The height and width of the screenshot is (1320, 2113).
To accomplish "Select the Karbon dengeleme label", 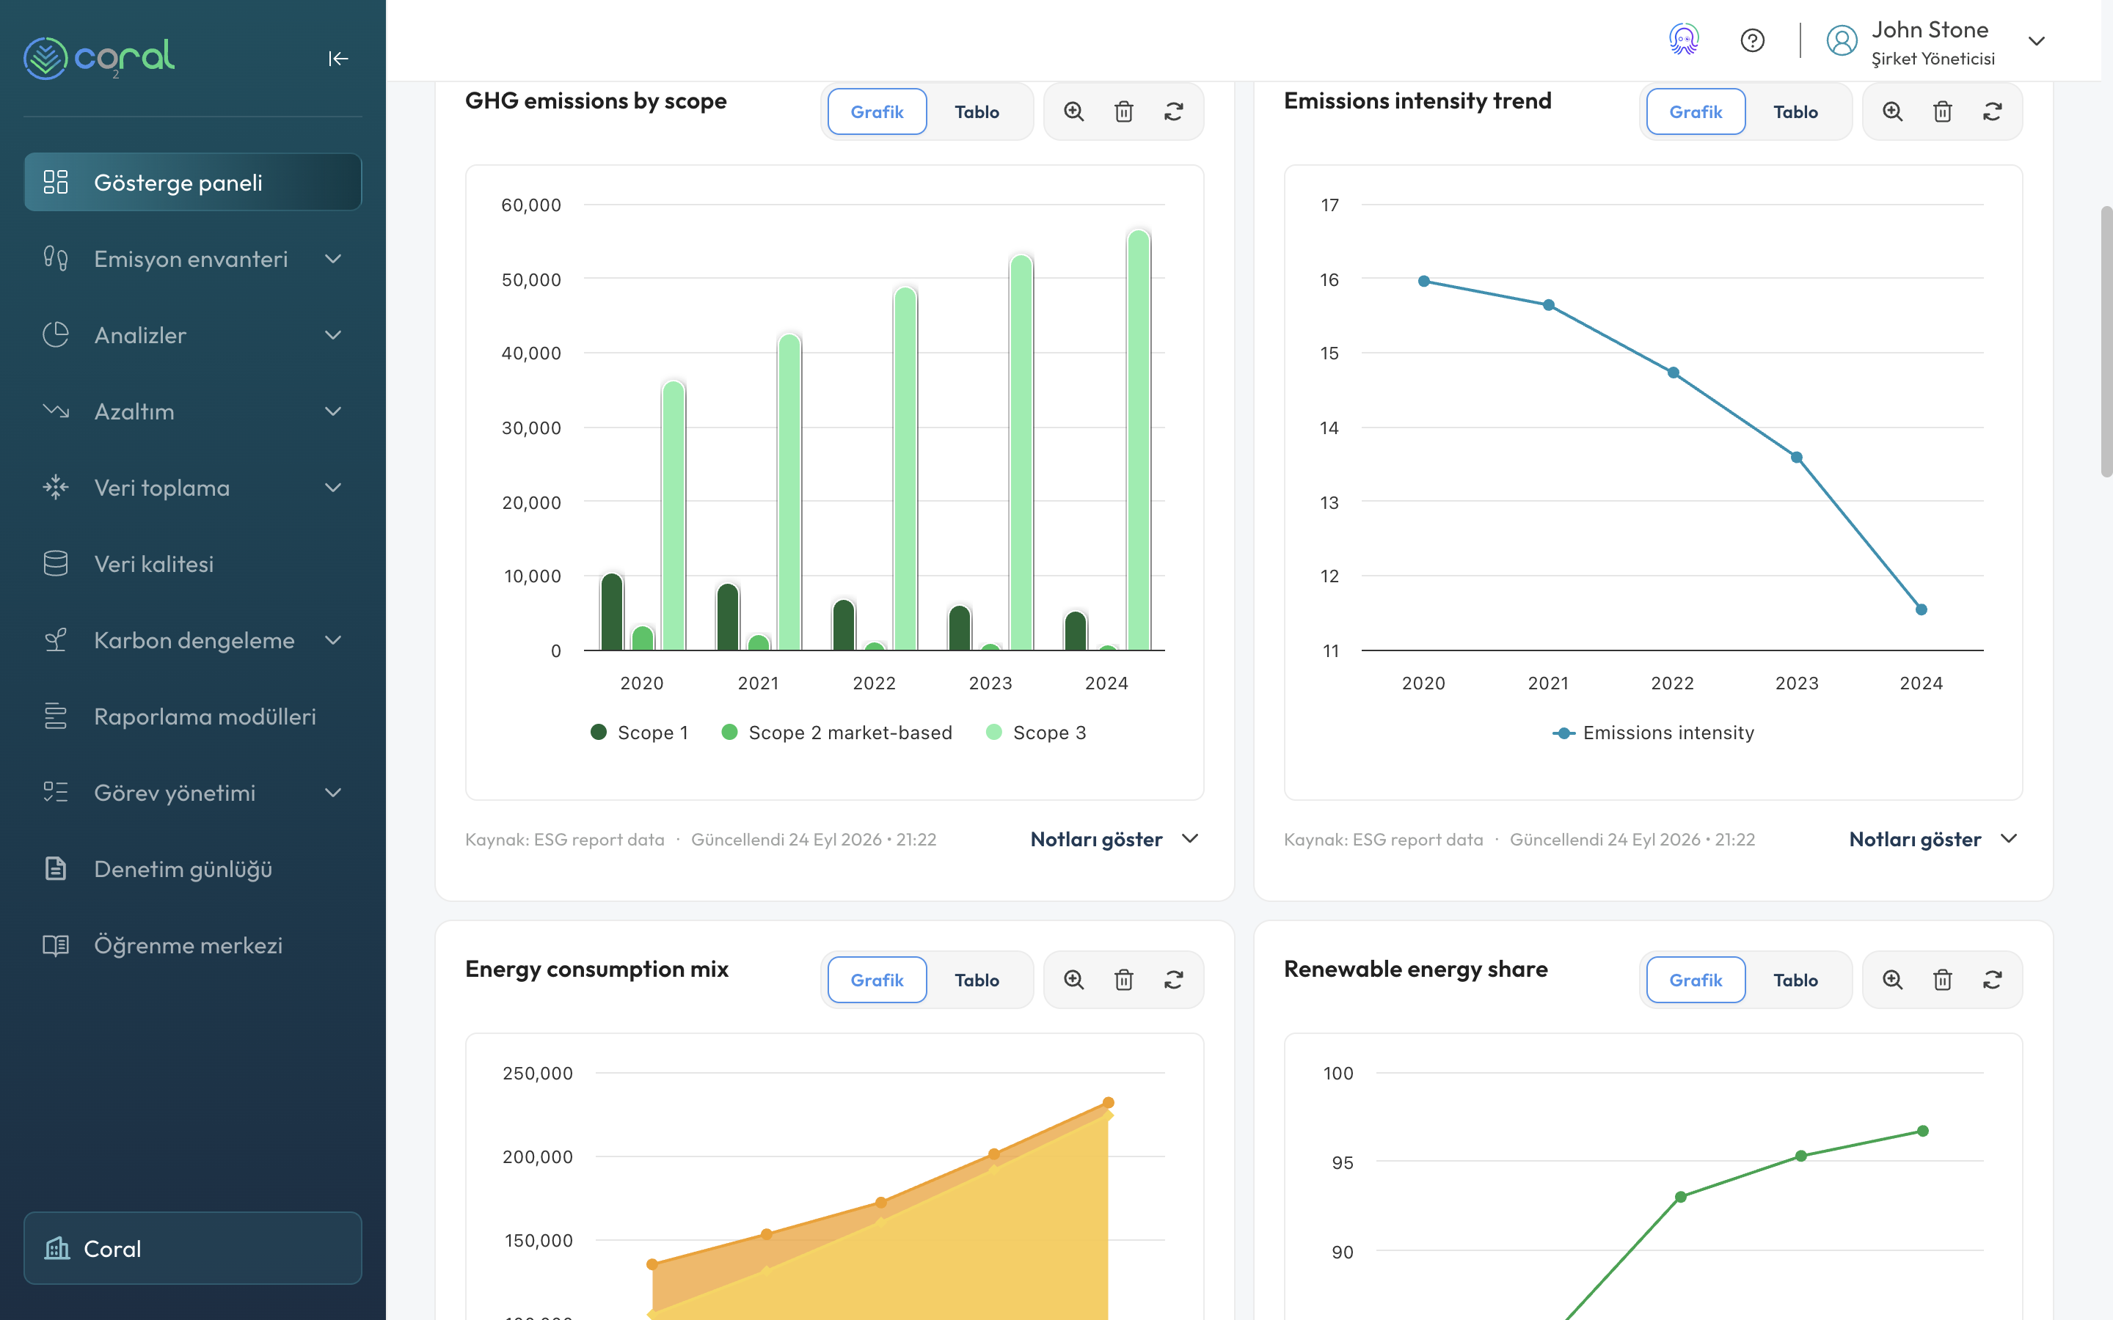I will (194, 641).
